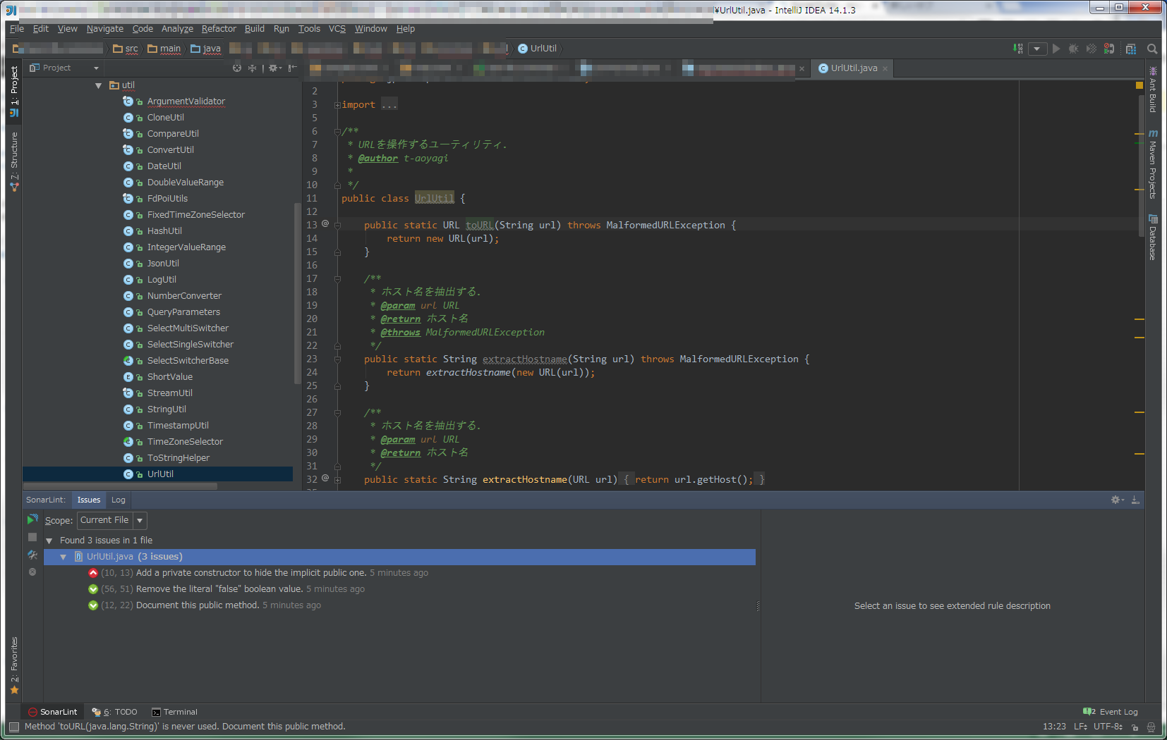Open the SonarLint Scope dropdown
Image resolution: width=1167 pixels, height=740 pixels.
coord(139,520)
